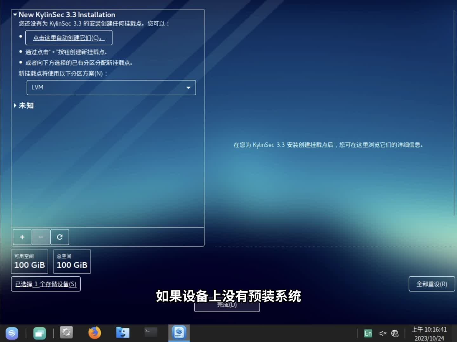Image resolution: width=457 pixels, height=342 pixels.
Task: Open 已选择 1 个存储设备 selection link
Action: pyautogui.click(x=45, y=284)
